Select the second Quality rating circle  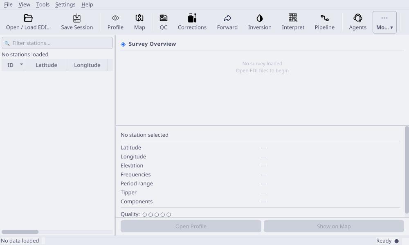[151, 214]
